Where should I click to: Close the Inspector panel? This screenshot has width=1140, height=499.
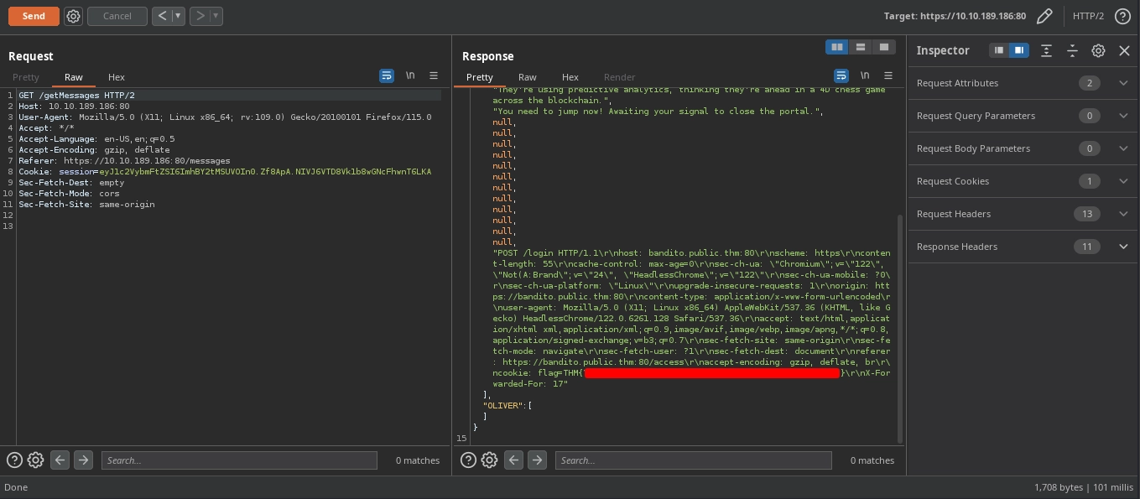tap(1125, 50)
